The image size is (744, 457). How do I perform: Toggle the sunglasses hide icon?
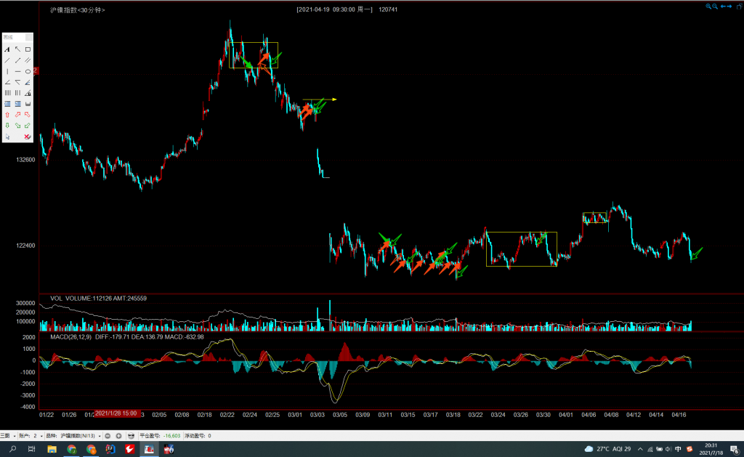tap(131, 436)
